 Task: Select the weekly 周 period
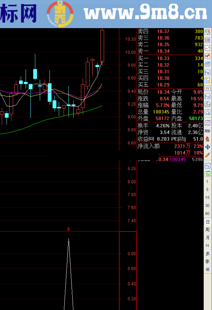208,230
